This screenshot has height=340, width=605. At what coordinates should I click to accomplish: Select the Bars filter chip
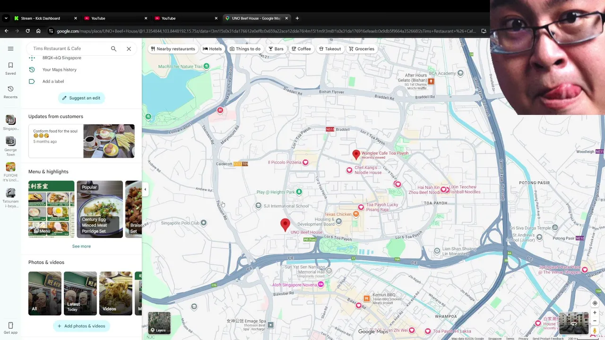[276, 49]
